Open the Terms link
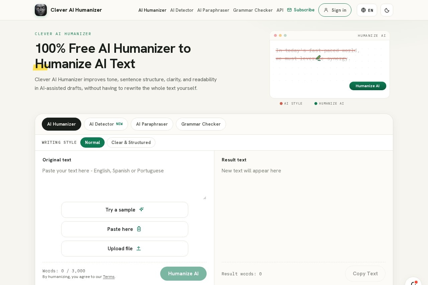 [x=109, y=277]
